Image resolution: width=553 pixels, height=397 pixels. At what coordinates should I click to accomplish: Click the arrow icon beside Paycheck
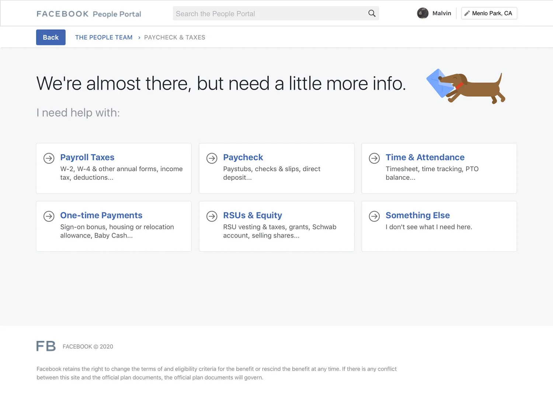click(x=212, y=158)
